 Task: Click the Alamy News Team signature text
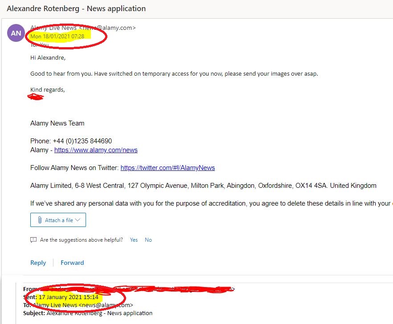click(57, 123)
